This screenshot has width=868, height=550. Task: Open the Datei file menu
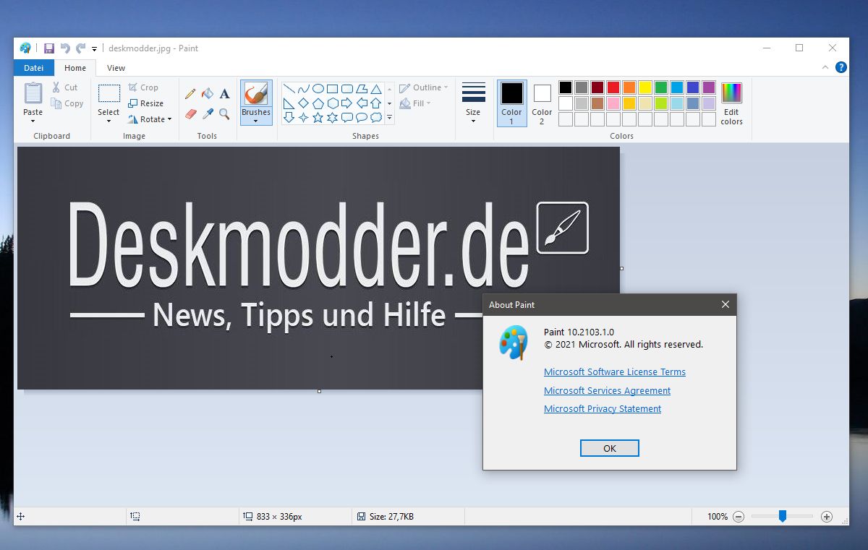(x=34, y=68)
